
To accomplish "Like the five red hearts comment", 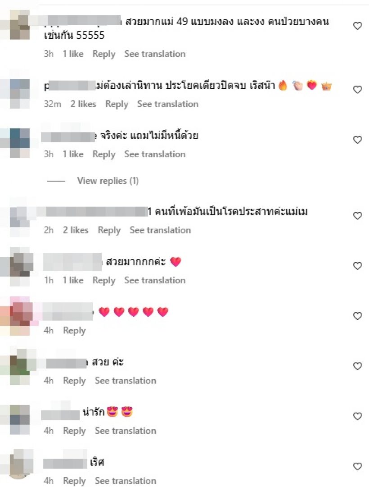I will tap(357, 316).
